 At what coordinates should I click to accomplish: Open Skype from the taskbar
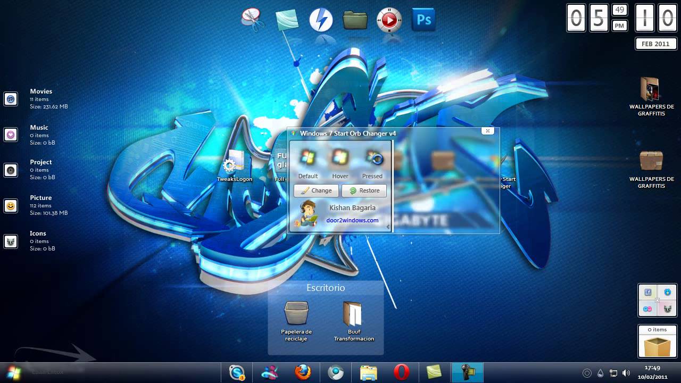[x=237, y=373]
